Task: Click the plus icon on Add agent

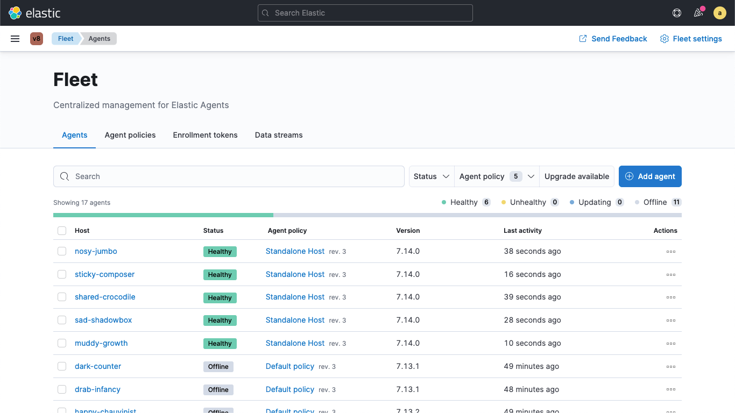Action: pos(629,176)
